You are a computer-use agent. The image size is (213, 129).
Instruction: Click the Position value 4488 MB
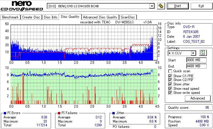point(202,121)
